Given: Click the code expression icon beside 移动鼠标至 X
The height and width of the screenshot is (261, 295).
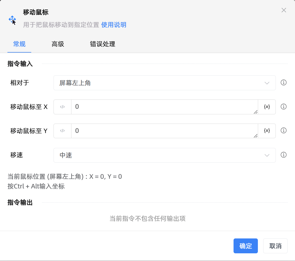Looking at the screenshot, I should point(62,107).
